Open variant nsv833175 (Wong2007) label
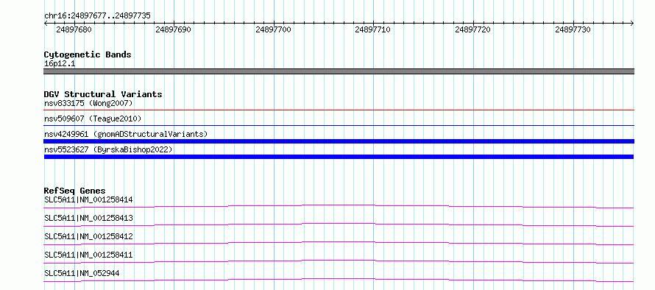 pyautogui.click(x=88, y=103)
